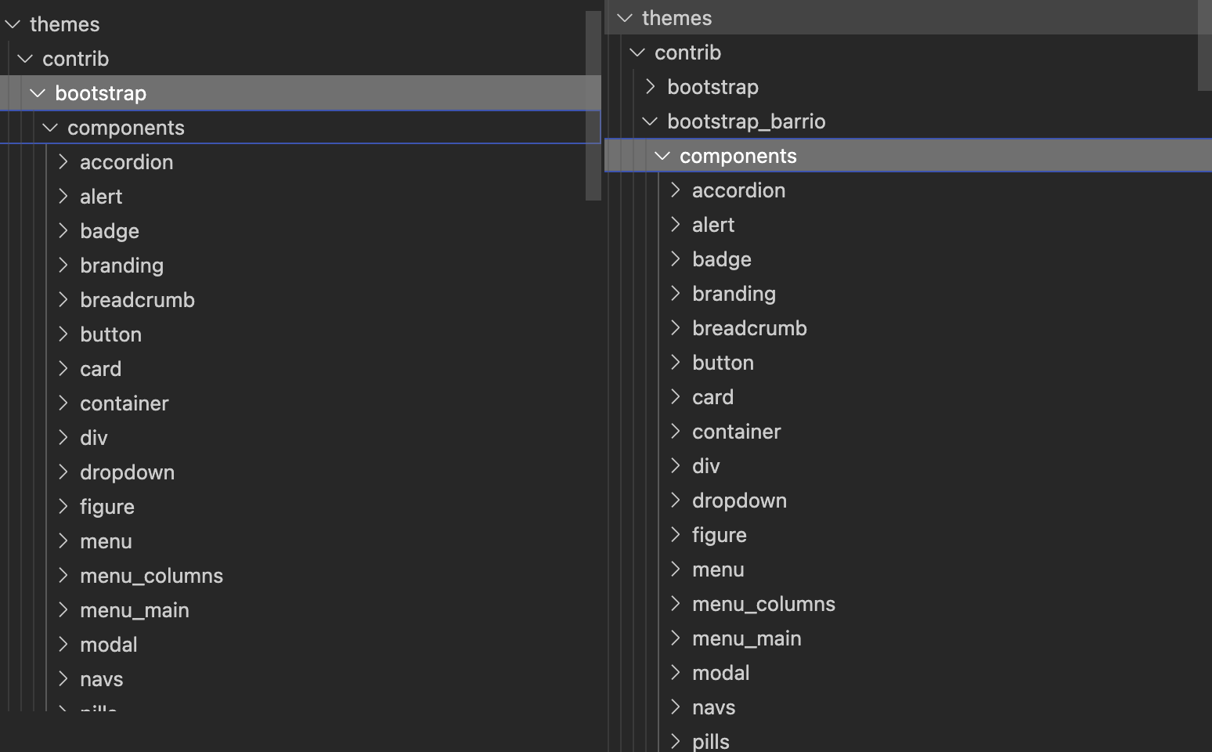The width and height of the screenshot is (1212, 752).
Task: Click the right panel vertical scrollbar thumb
Action: tap(1204, 45)
